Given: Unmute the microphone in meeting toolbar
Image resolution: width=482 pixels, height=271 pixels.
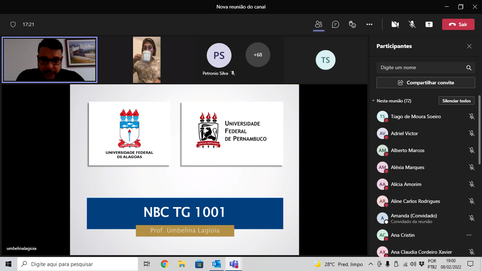Looking at the screenshot, I should 412,24.
